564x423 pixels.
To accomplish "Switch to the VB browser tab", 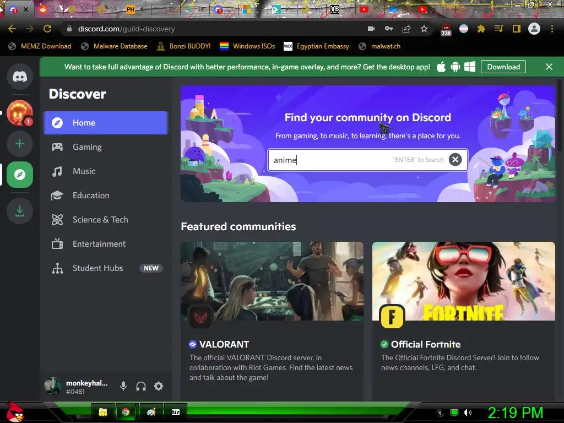I will point(334,9).
